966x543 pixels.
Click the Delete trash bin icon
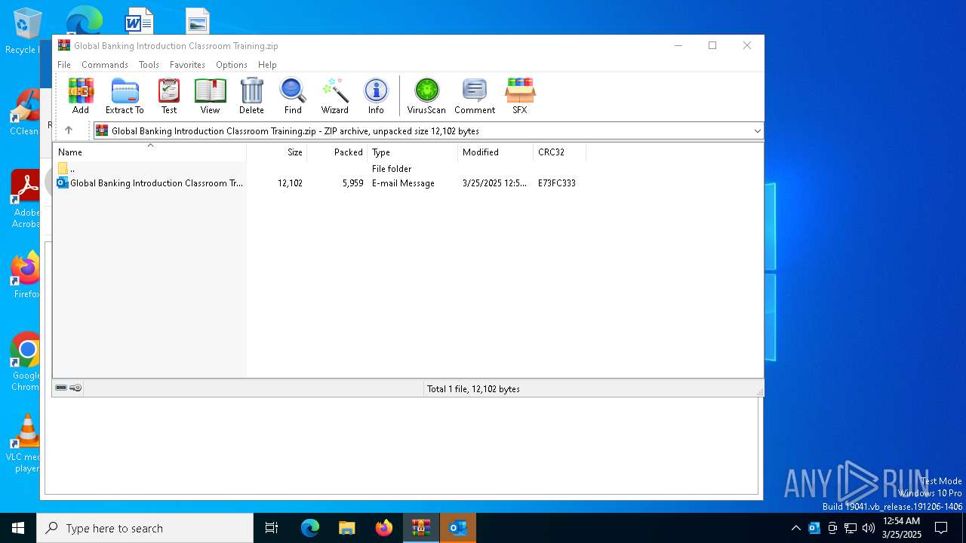251,96
